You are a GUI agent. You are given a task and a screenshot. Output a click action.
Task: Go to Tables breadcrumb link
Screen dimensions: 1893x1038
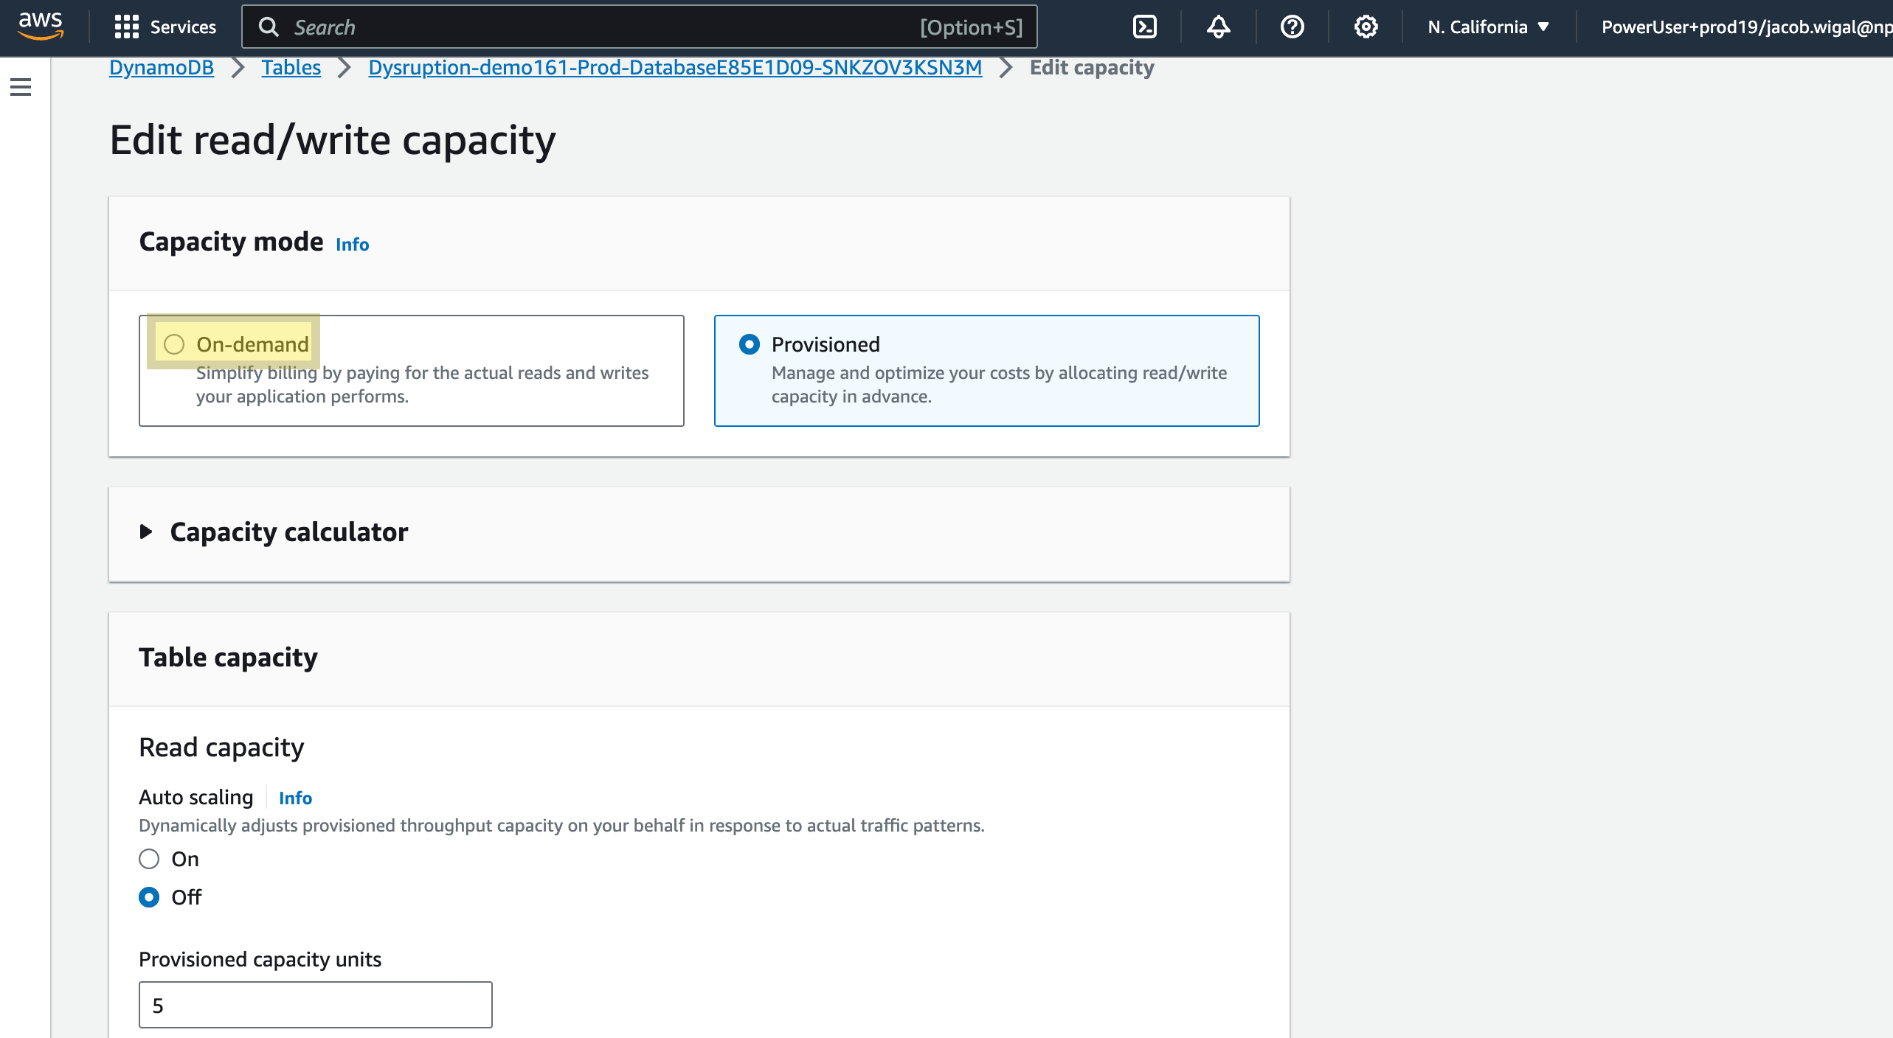tap(291, 67)
